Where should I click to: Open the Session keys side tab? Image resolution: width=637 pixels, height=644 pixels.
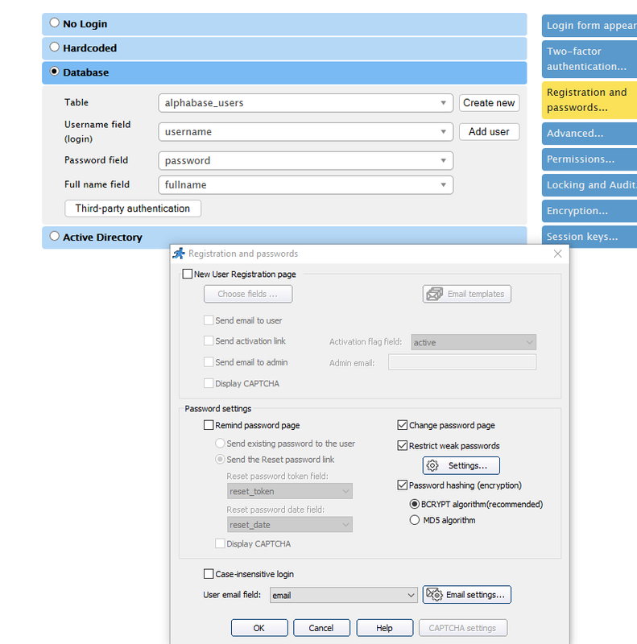[x=589, y=237]
